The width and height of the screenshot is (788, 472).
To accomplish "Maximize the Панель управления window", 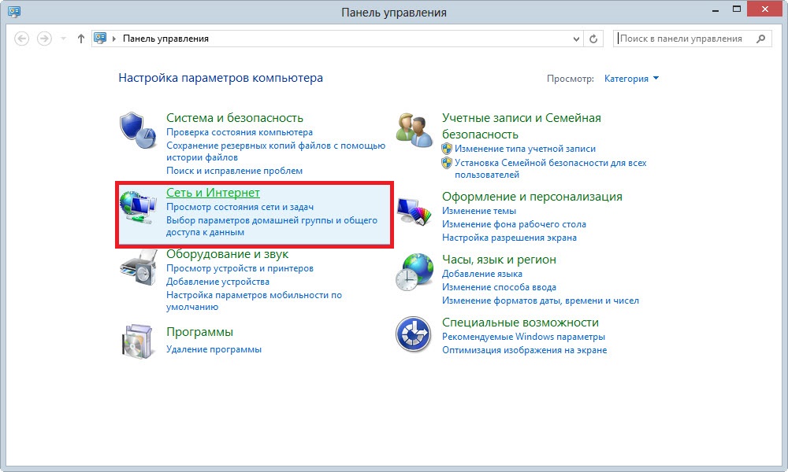I will (x=737, y=9).
